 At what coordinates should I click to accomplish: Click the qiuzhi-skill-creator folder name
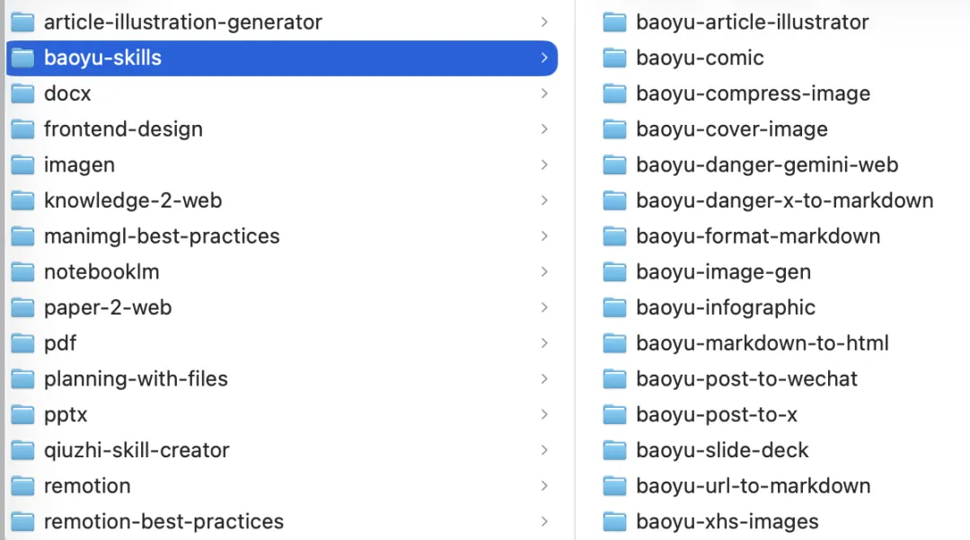[x=137, y=450]
